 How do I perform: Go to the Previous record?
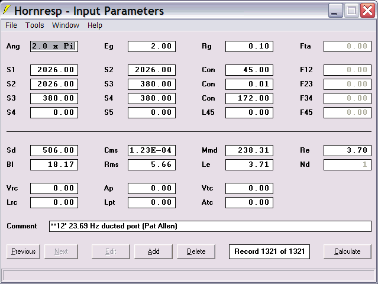[24, 251]
